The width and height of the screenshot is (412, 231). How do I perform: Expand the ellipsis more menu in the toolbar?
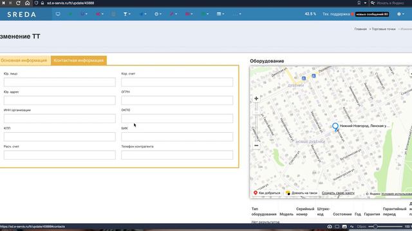[x=237, y=14]
